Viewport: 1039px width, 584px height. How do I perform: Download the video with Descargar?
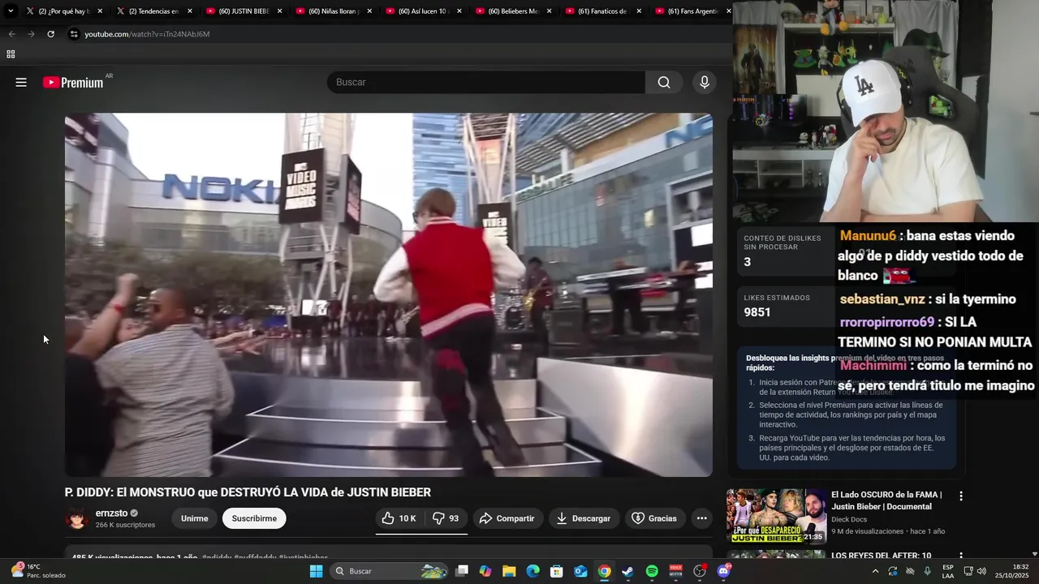(x=584, y=518)
